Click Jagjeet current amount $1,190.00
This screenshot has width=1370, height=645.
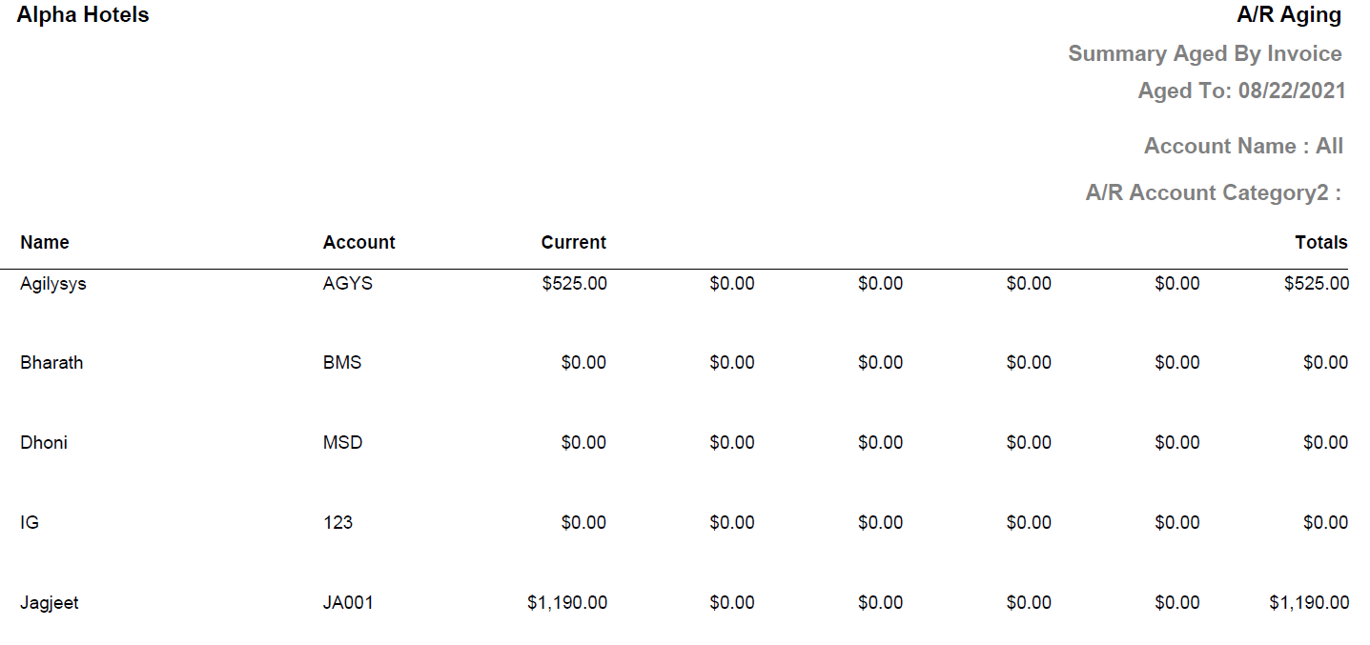click(x=567, y=602)
